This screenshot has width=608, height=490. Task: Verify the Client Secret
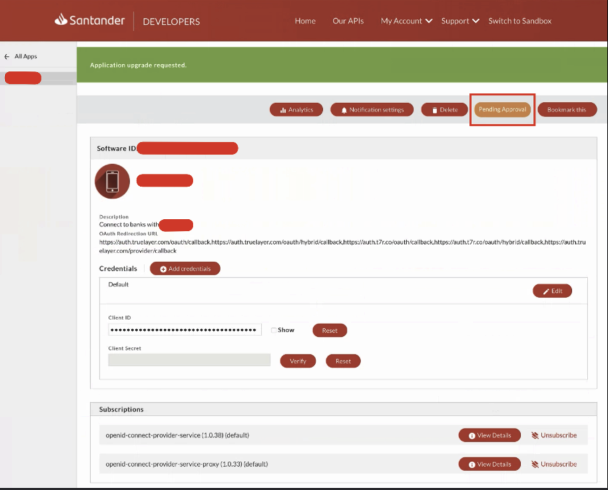coord(298,361)
